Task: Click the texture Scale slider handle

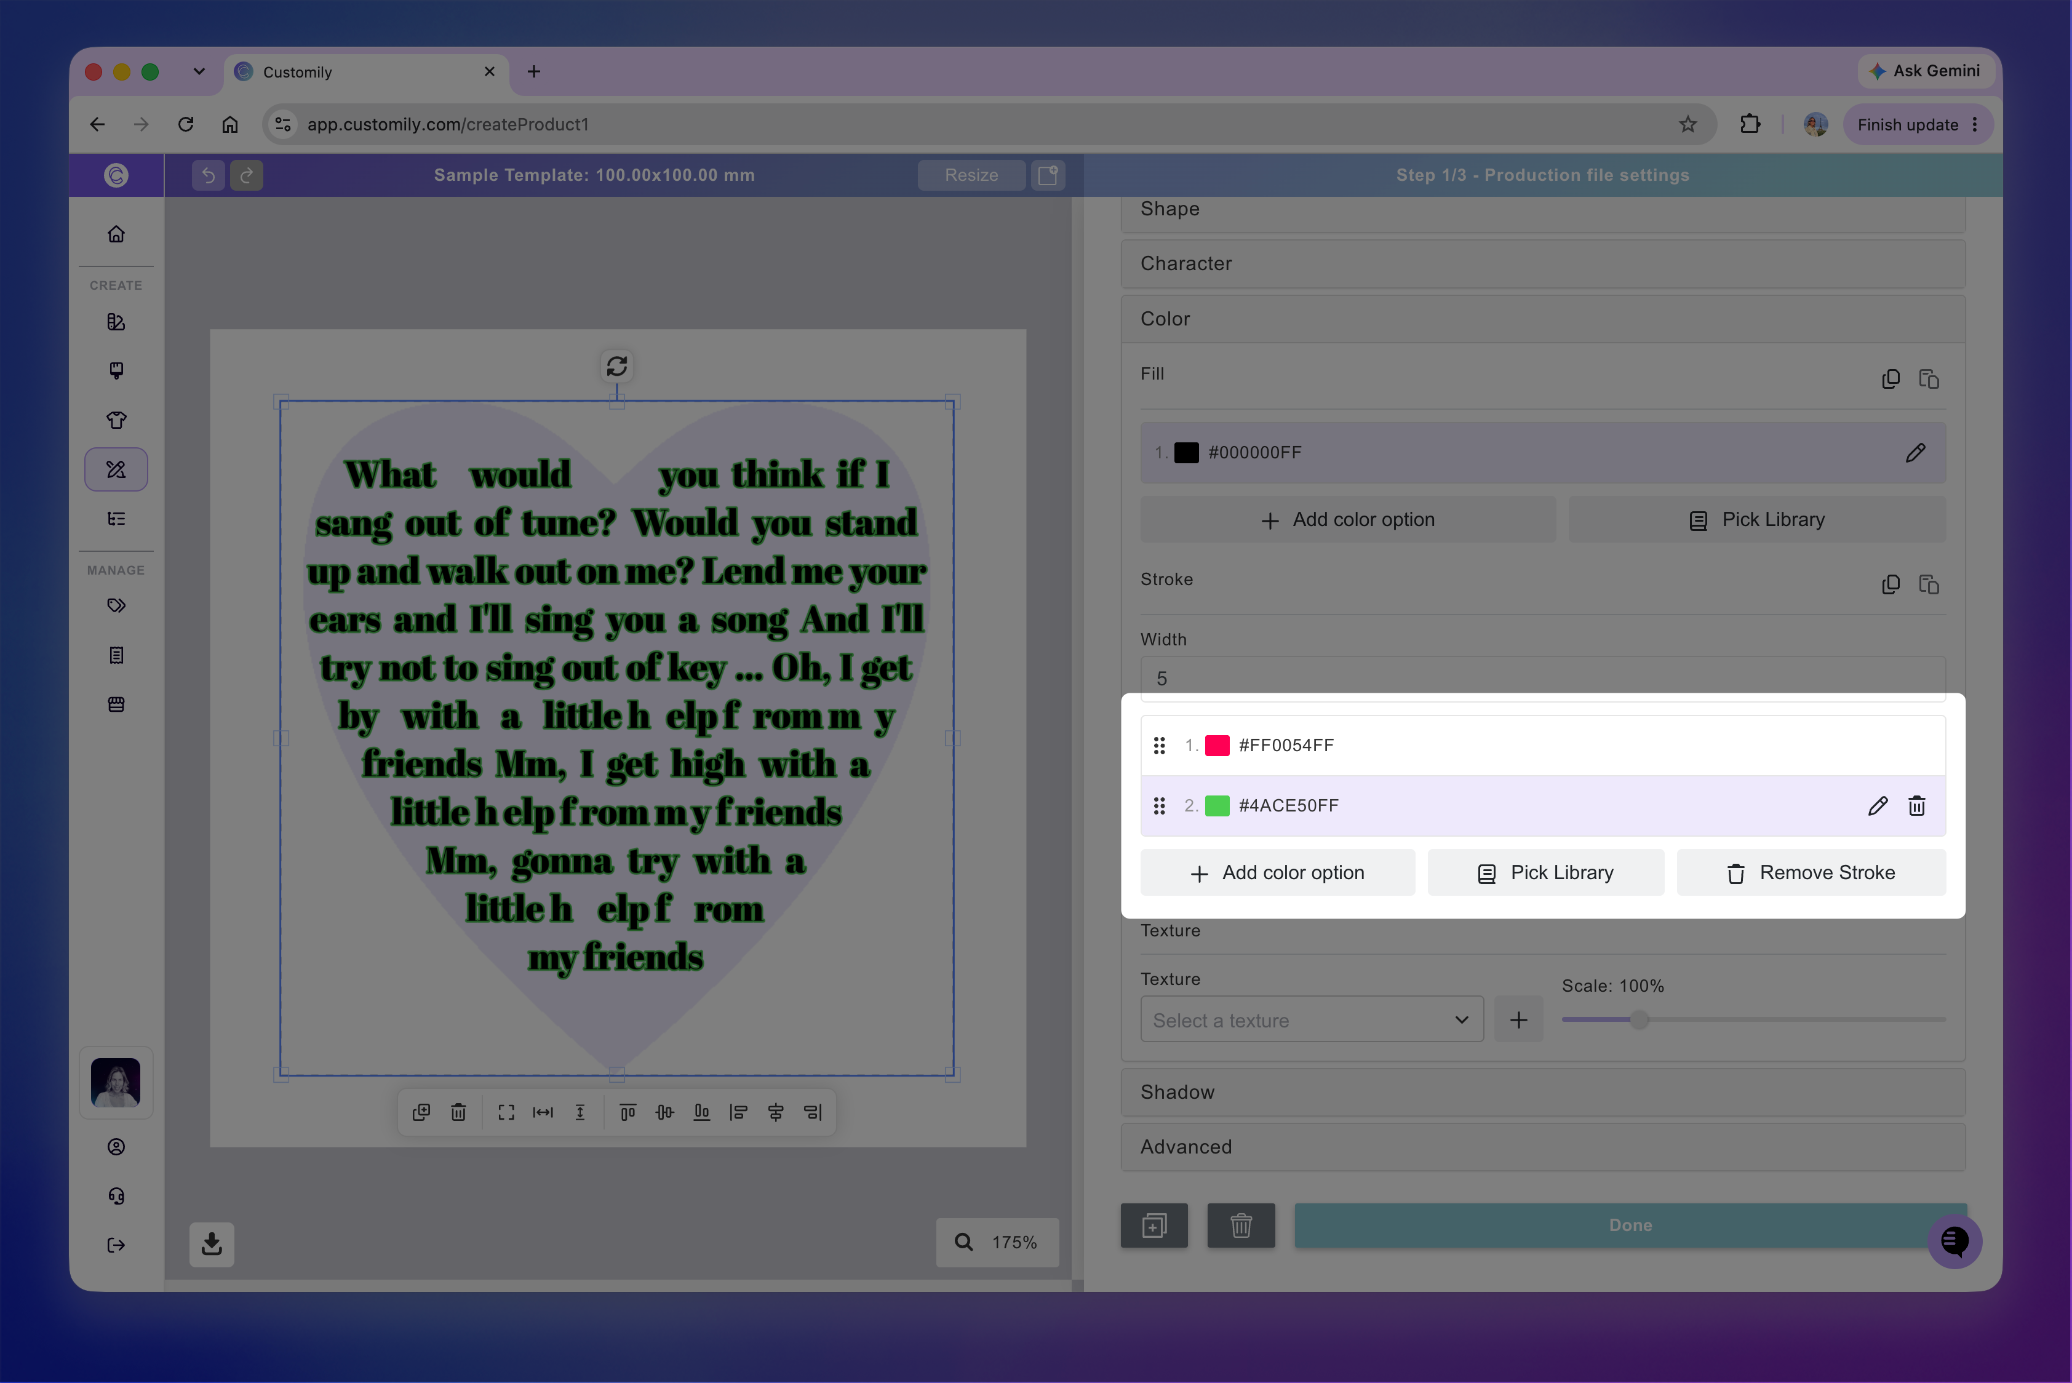Action: click(1639, 1019)
